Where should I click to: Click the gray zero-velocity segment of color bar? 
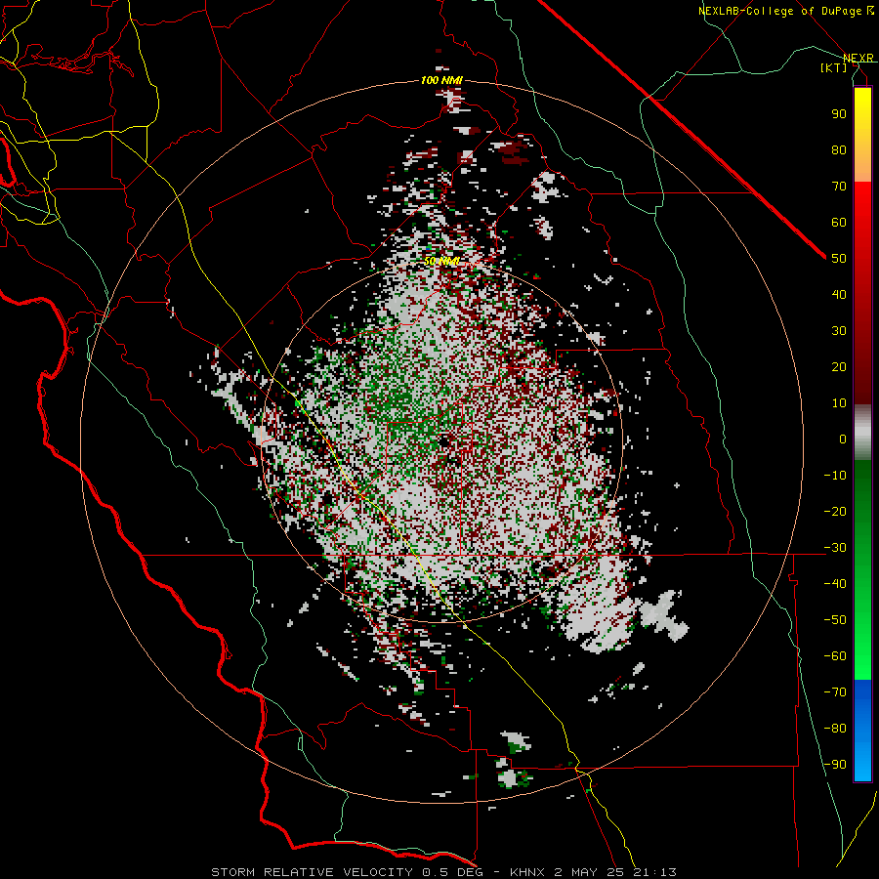click(862, 433)
